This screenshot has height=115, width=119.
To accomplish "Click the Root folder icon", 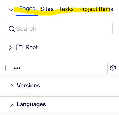I will 19,47.
